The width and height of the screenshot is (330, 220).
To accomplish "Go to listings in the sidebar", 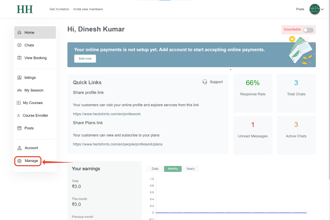I will click(x=35, y=78).
